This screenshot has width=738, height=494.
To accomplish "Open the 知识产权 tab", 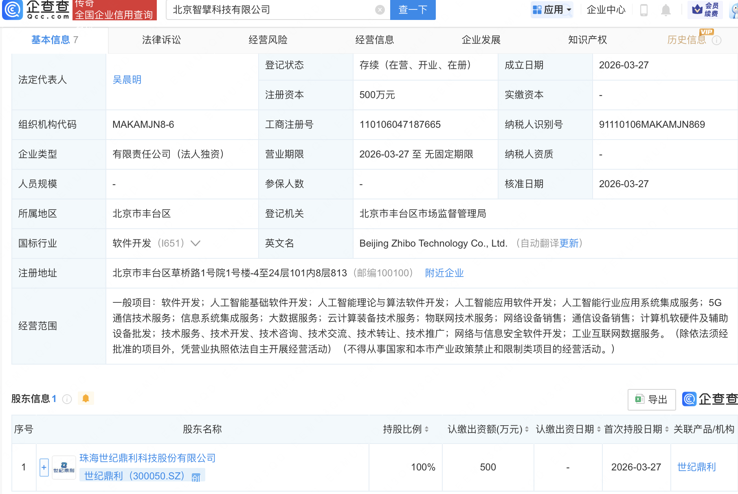I will [587, 40].
